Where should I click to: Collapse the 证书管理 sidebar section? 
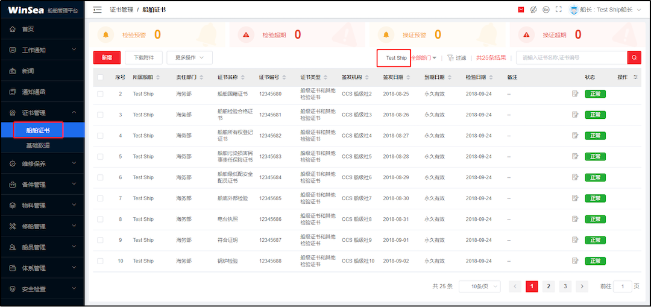(x=42, y=113)
